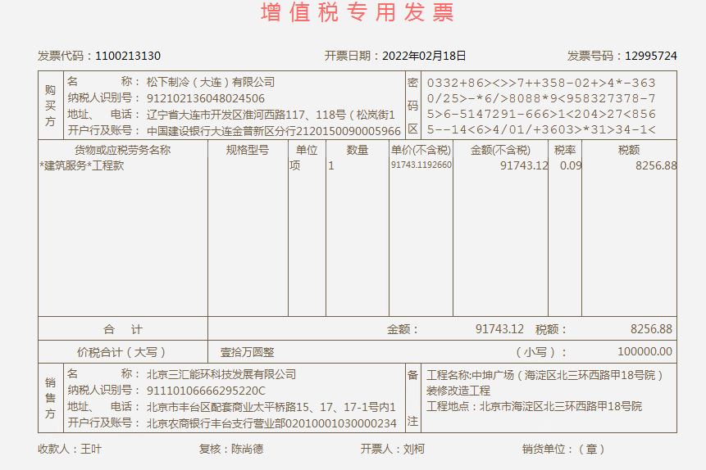Click the unit value 项 in the item row

[x=295, y=165]
